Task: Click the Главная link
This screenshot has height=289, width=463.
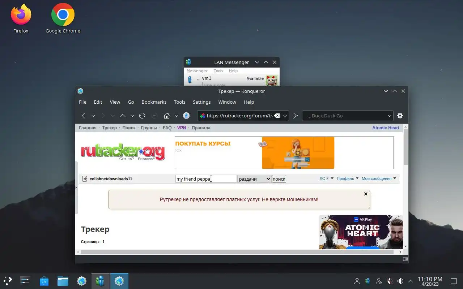Action: [88, 128]
